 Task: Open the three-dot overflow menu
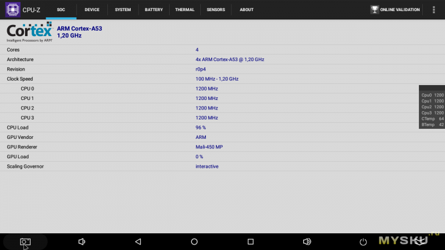(434, 9)
